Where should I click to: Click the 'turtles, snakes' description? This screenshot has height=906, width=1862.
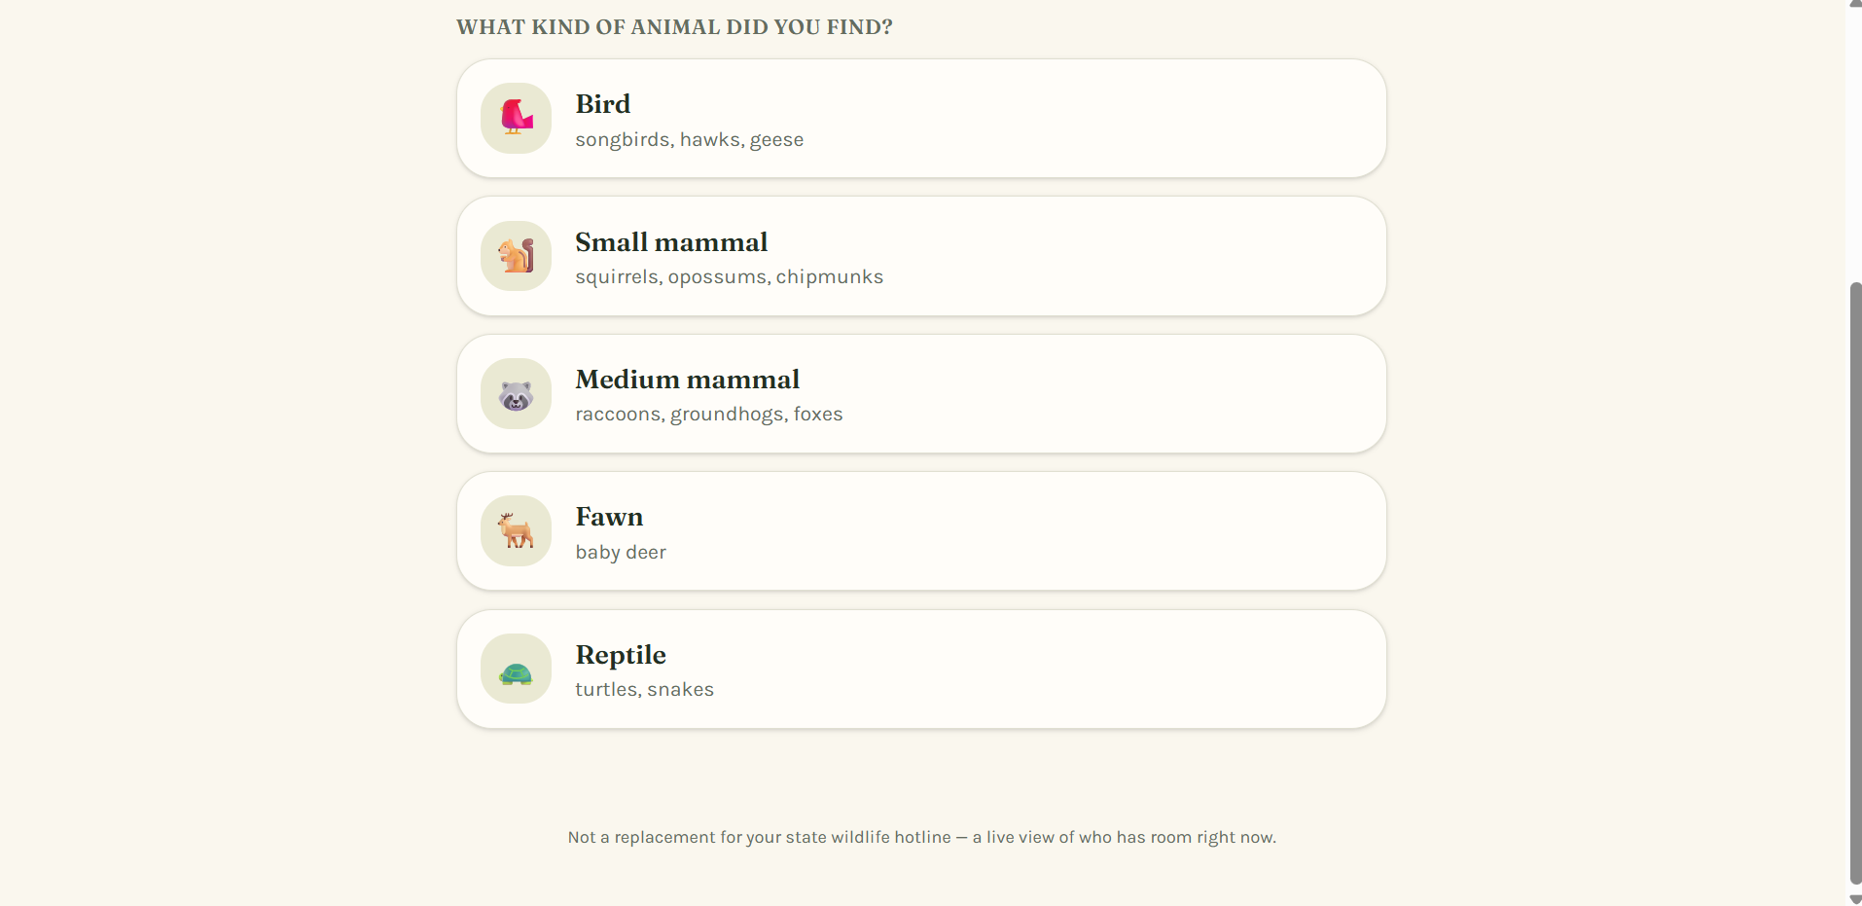[x=644, y=689]
